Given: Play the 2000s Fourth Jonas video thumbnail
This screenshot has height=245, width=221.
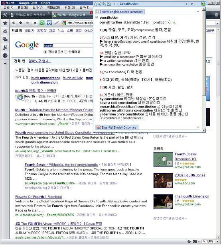Looking at the screenshot, I should (163, 180).
